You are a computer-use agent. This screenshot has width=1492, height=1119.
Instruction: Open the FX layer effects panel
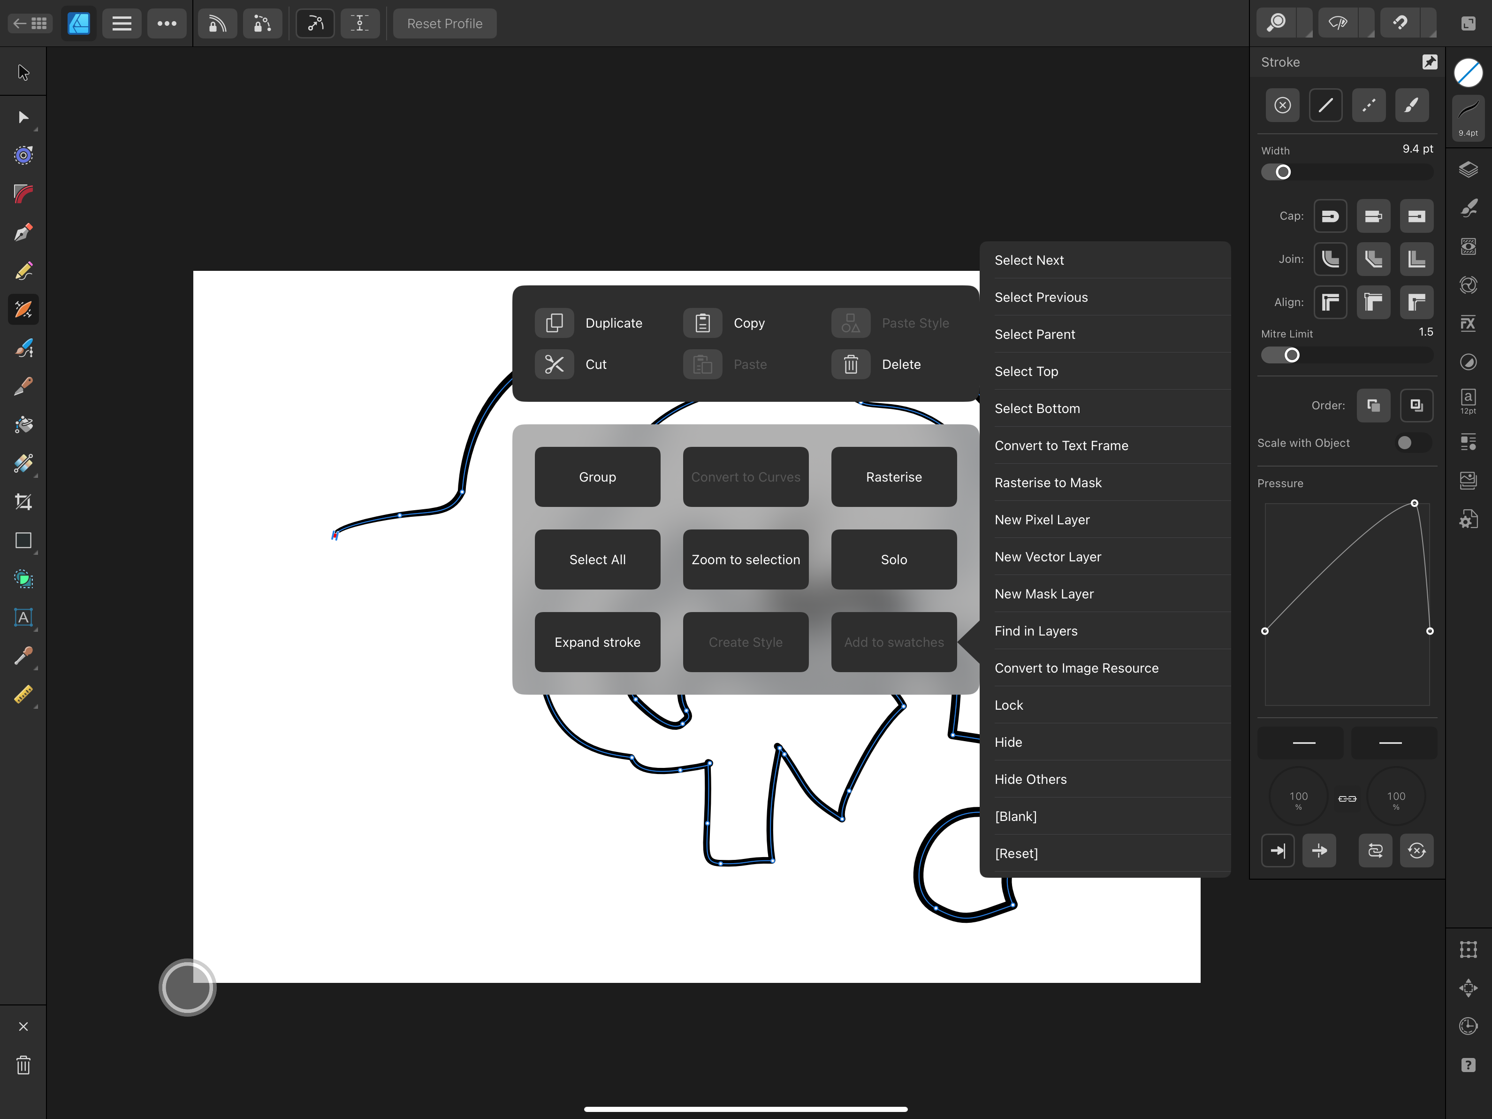coord(1469,324)
